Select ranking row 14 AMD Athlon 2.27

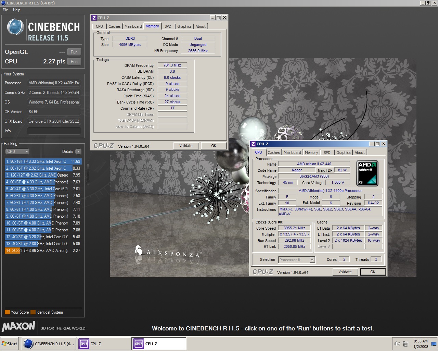(43, 251)
